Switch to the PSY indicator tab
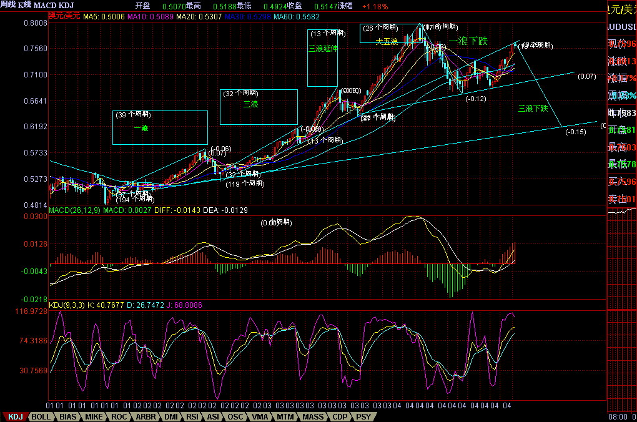 click(x=363, y=417)
